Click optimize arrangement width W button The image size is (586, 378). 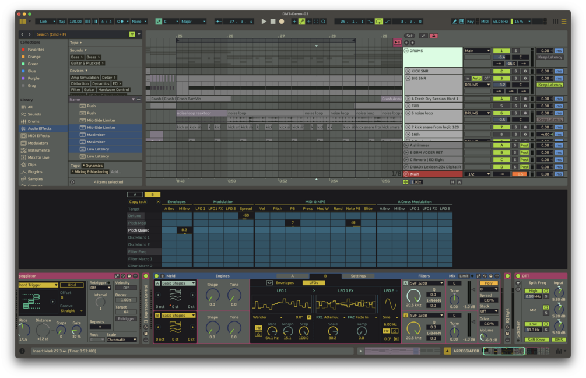459,182
